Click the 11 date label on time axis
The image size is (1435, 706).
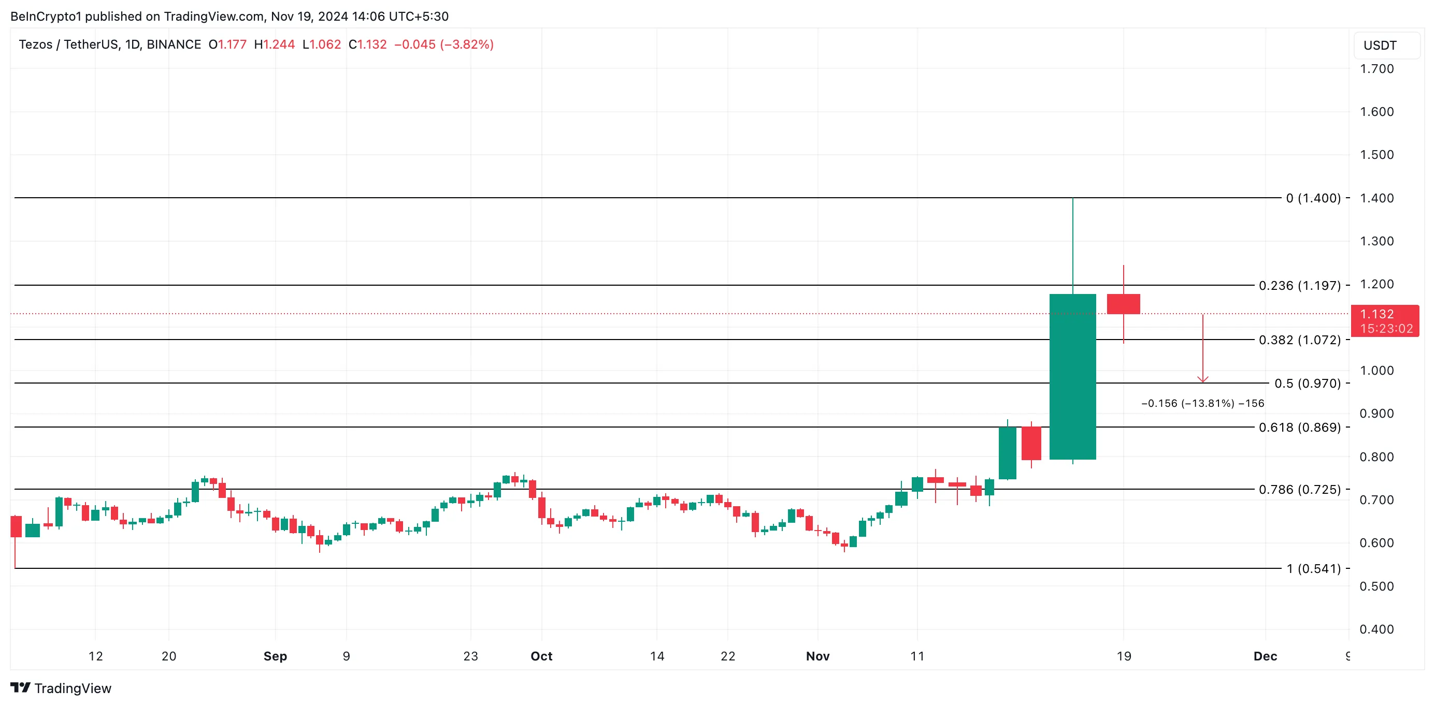coord(917,656)
